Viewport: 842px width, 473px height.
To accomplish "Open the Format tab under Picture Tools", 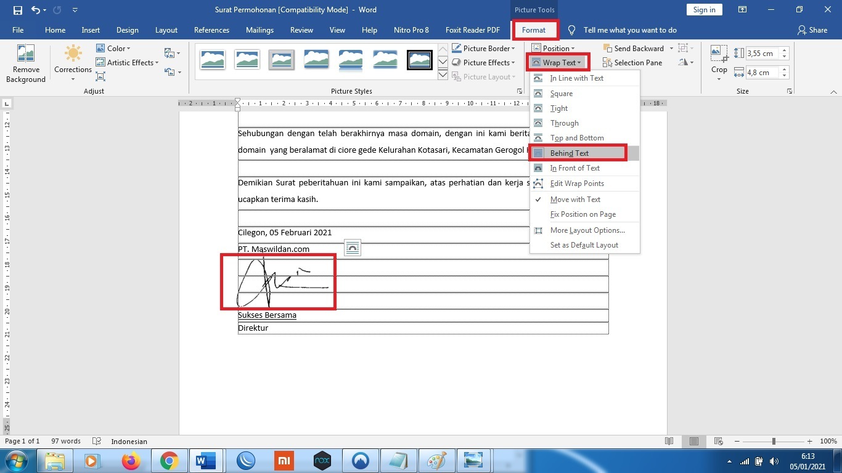I will tap(534, 30).
